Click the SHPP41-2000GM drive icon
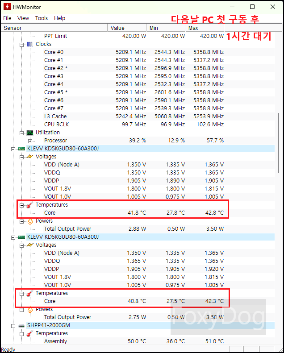The width and height of the screenshot is (284, 353). [x=21, y=325]
